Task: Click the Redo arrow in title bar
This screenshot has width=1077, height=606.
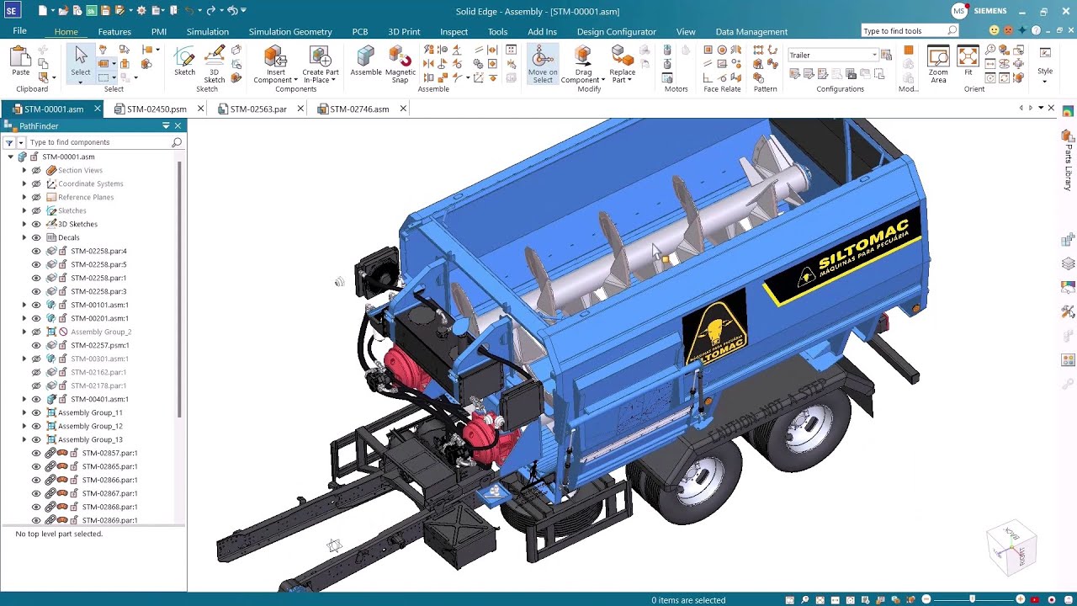Action: pos(211,11)
